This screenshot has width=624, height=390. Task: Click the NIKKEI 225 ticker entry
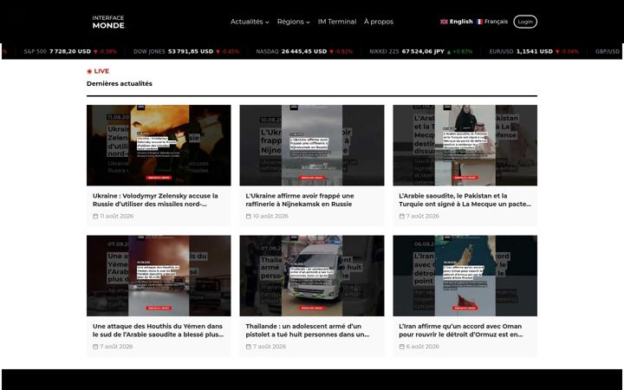(x=420, y=51)
